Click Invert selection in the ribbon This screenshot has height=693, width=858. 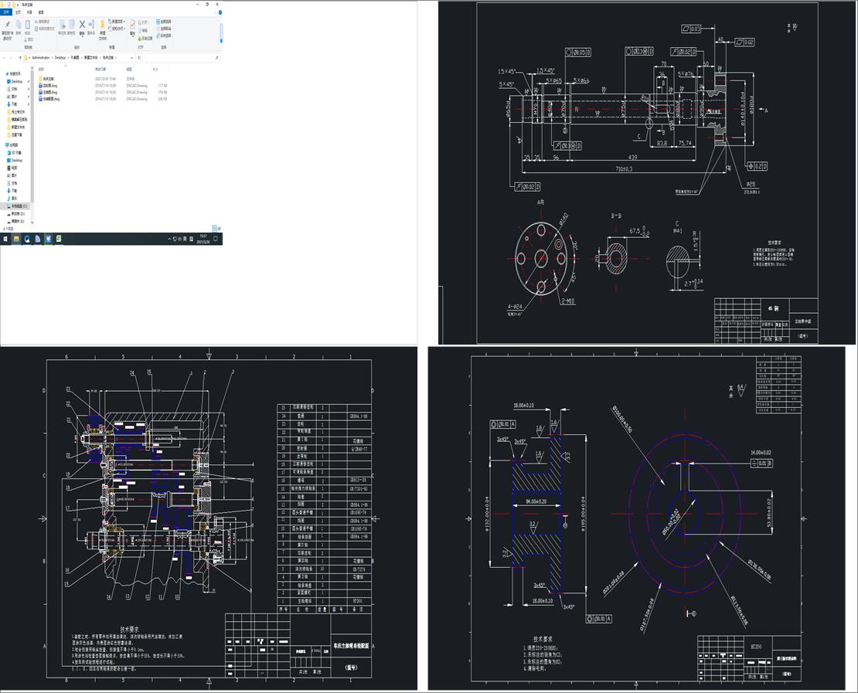pos(164,36)
